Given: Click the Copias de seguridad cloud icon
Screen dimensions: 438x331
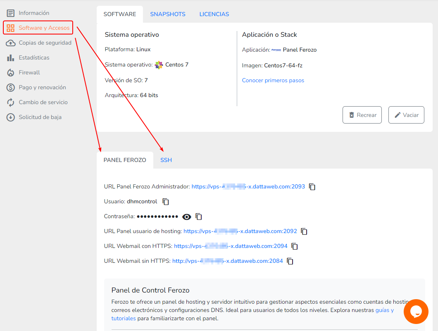Looking at the screenshot, I should 11,43.
